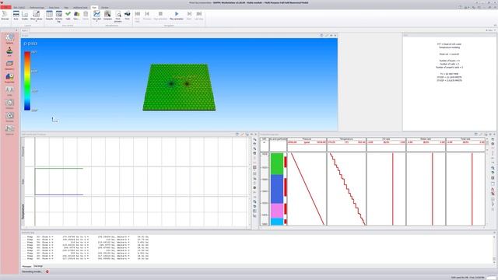Screen dimensions: 498x280
Task: Switch to the Window ribbon tab
Action: [x=104, y=7]
